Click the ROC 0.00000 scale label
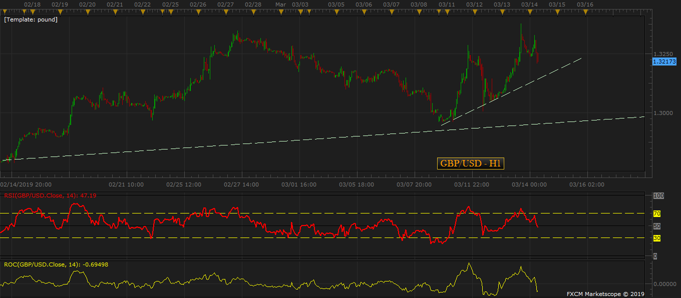This screenshot has width=681, height=298. pos(664,284)
